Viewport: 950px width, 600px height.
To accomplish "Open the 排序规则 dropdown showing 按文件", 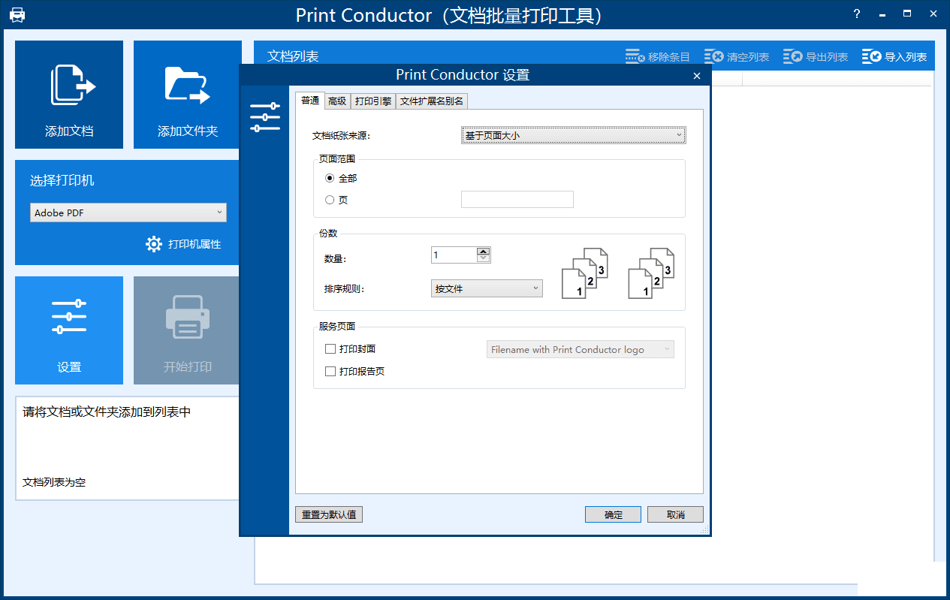I will click(x=487, y=288).
